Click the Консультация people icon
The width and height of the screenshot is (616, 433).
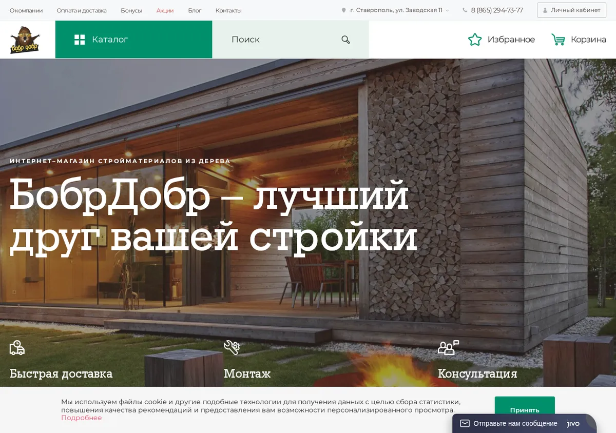(x=448, y=347)
